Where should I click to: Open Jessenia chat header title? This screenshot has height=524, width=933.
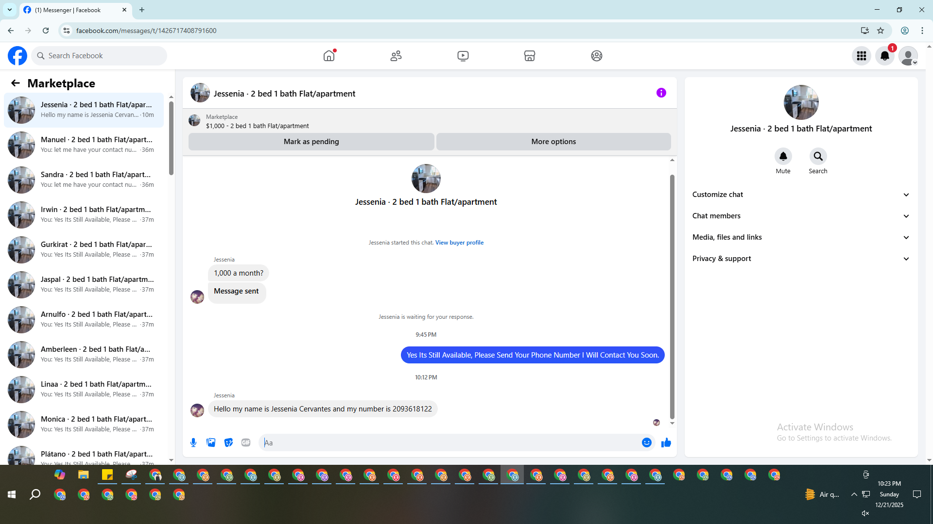click(x=284, y=94)
